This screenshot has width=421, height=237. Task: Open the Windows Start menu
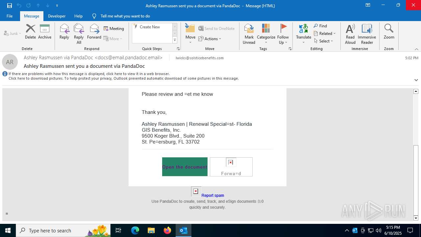click(x=8, y=230)
